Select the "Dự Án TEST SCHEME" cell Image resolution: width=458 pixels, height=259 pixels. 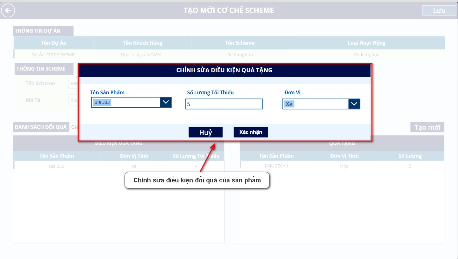pos(53,55)
